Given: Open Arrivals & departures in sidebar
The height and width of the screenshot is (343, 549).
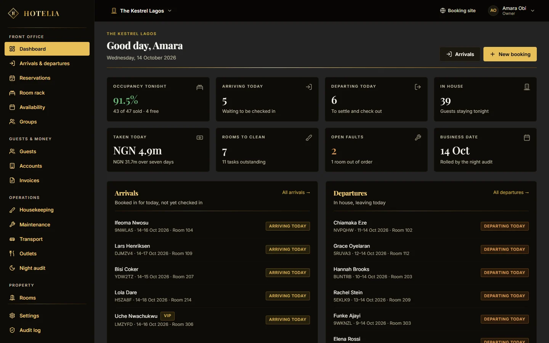Looking at the screenshot, I should (x=47, y=63).
